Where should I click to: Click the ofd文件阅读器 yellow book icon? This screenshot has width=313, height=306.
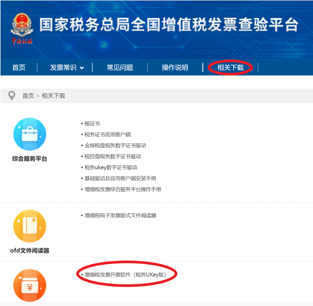[x=30, y=226]
